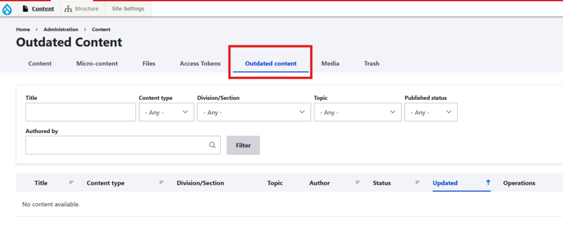This screenshot has height=235, width=563.
Task: Click the 'No content available.' message
Action: coord(51,204)
